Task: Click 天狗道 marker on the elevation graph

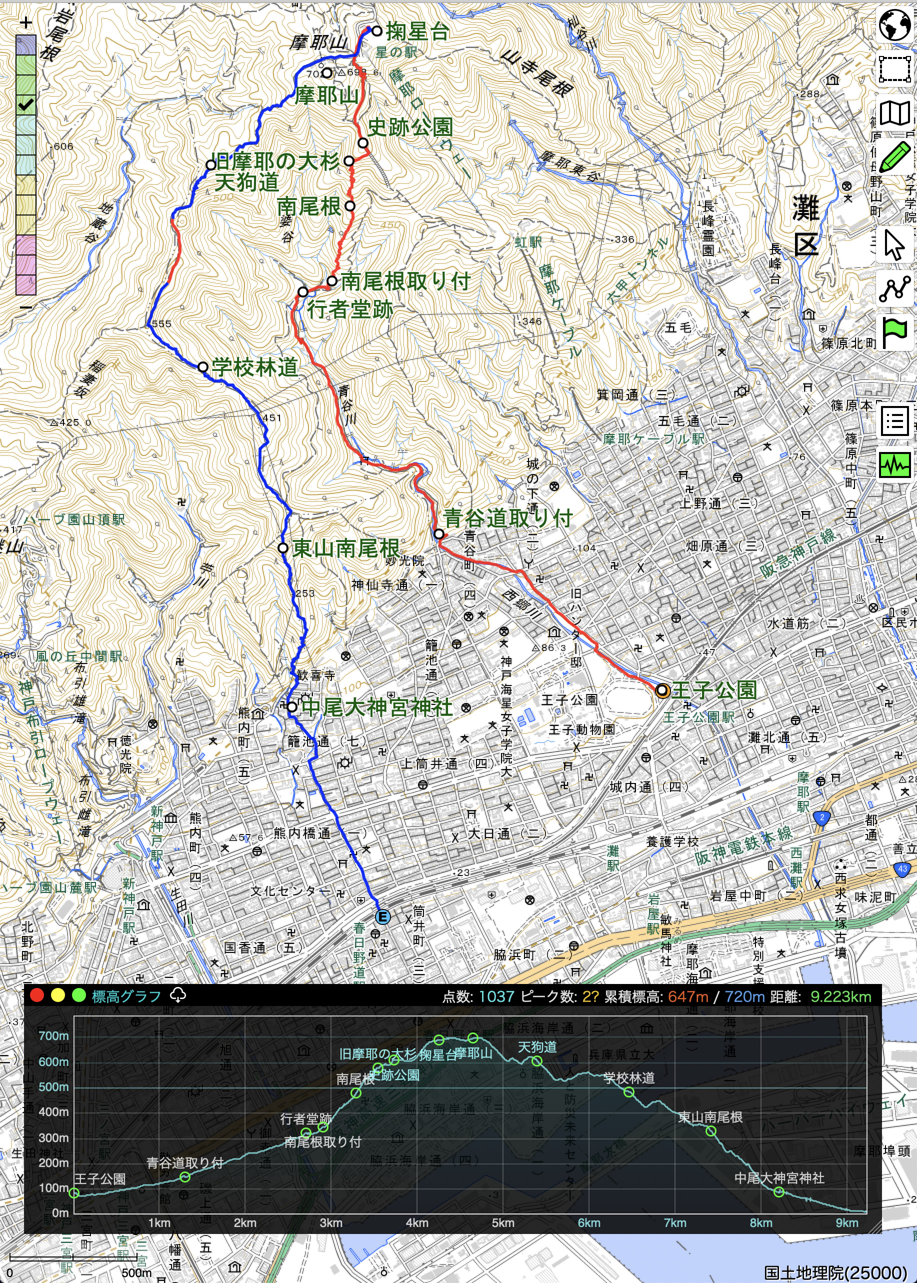Action: 536,1061
